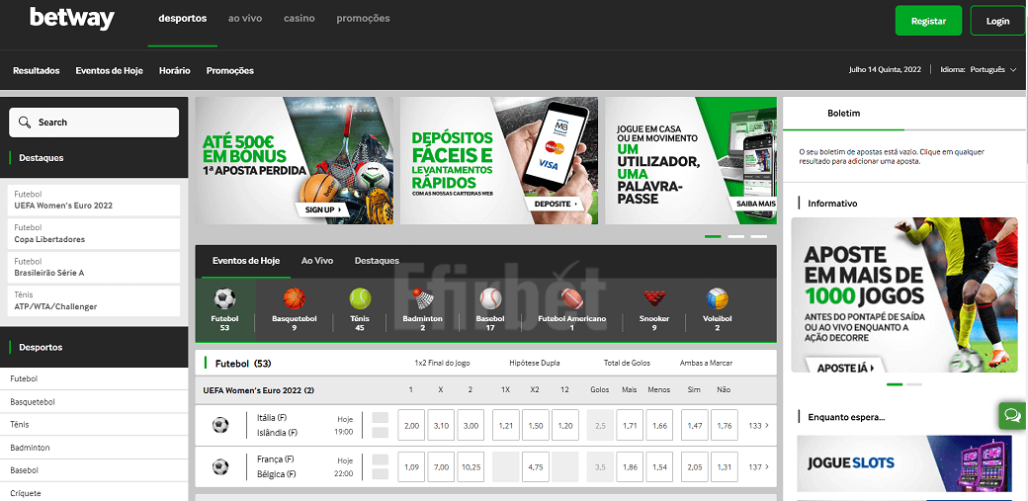Click football icon in Itália vs Islândia row
Image resolution: width=1028 pixels, height=501 pixels.
point(220,425)
